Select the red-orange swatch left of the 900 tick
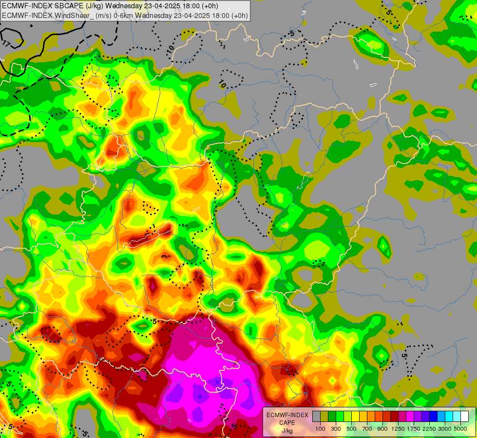Image resolution: width=477 pixels, height=438 pixels. point(379,416)
